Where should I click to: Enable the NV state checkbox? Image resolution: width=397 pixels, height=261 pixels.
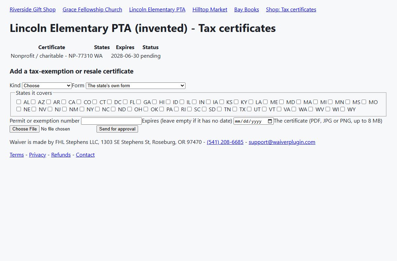click(34, 109)
